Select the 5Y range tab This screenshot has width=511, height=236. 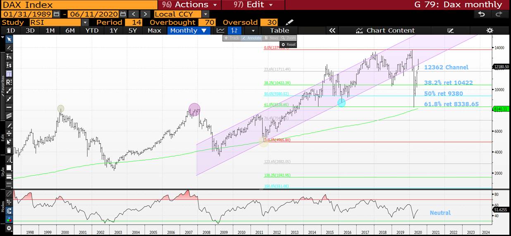(x=132, y=31)
